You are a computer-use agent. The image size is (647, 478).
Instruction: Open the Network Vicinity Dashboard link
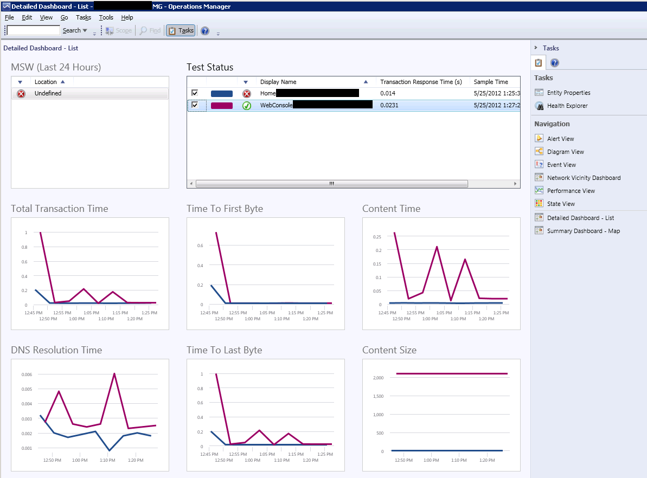point(584,178)
